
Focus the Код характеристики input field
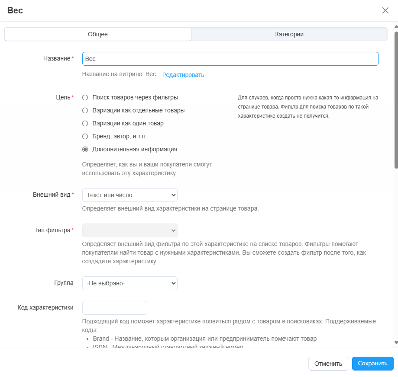pyautogui.click(x=115, y=308)
